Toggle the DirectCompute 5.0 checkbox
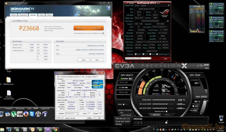Image resolution: width=226 pixels, height=132 pixels. coord(157,54)
